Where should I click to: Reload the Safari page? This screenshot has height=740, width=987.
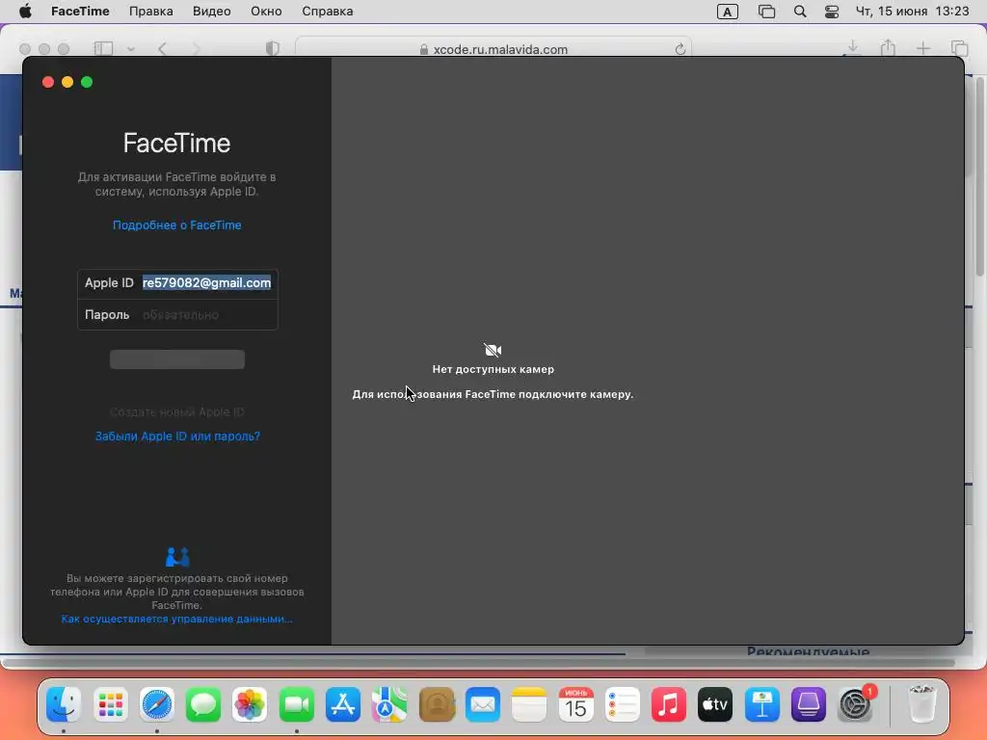680,49
